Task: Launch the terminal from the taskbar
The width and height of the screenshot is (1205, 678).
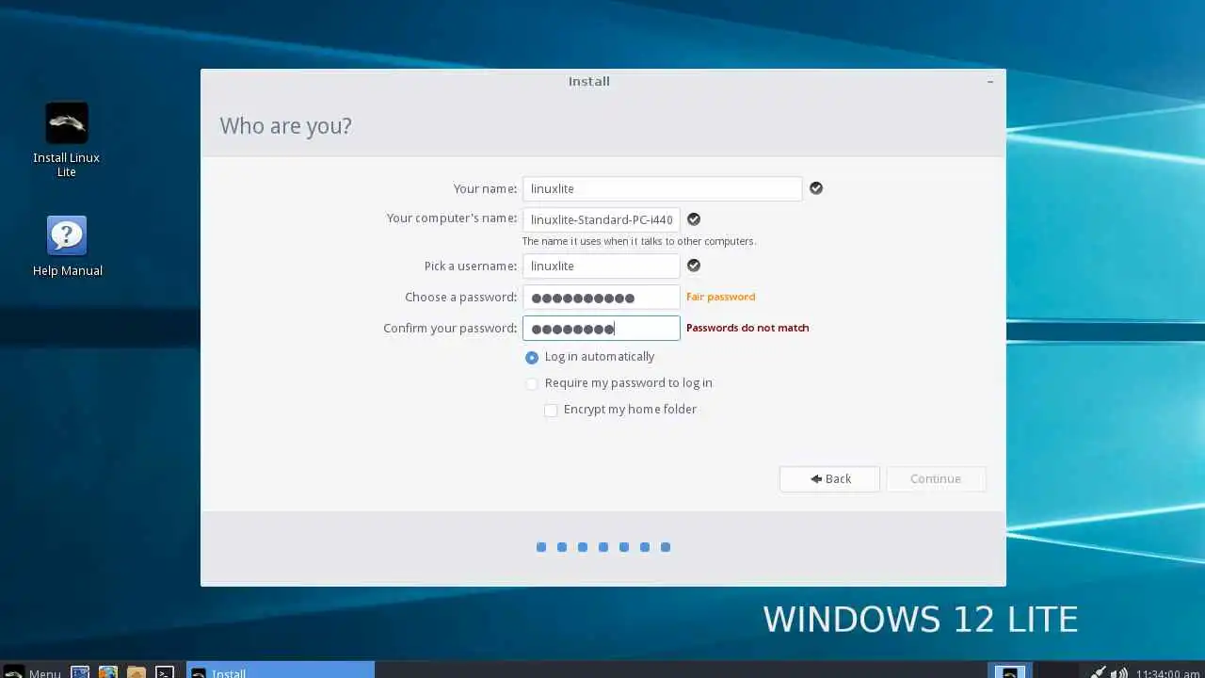Action: (x=165, y=672)
